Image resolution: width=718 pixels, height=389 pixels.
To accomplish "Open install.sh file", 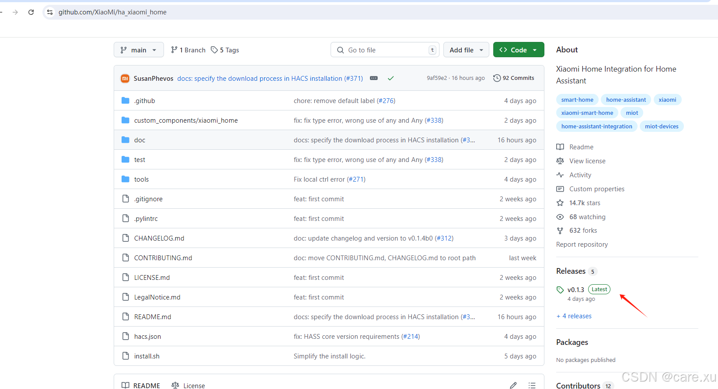I will tap(146, 356).
